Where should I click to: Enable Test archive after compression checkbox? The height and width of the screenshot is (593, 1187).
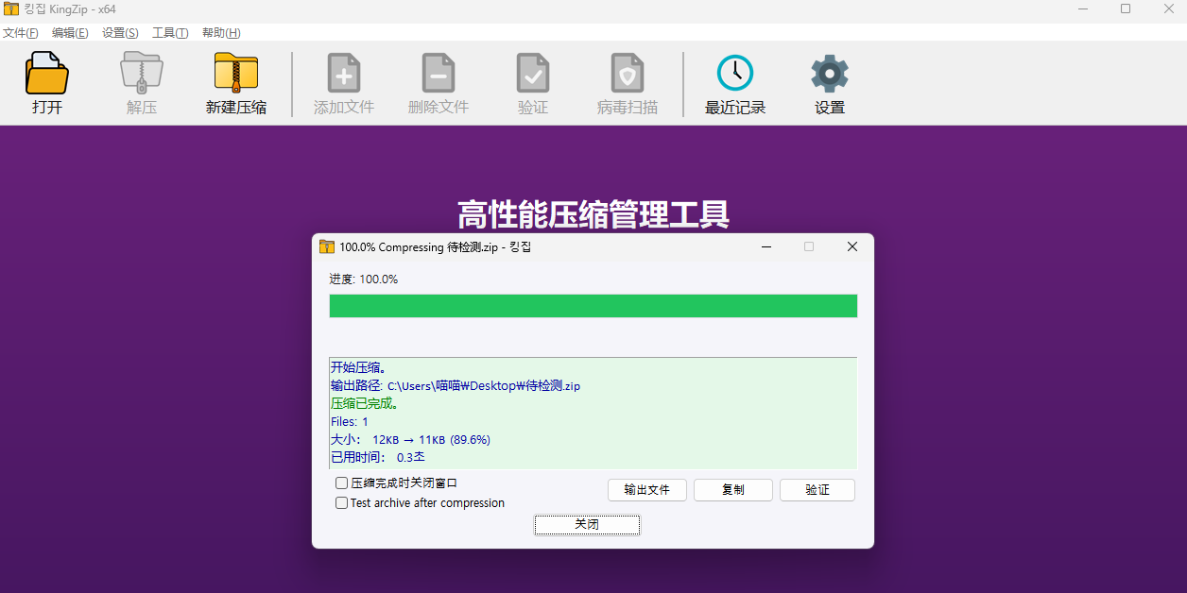coord(342,503)
